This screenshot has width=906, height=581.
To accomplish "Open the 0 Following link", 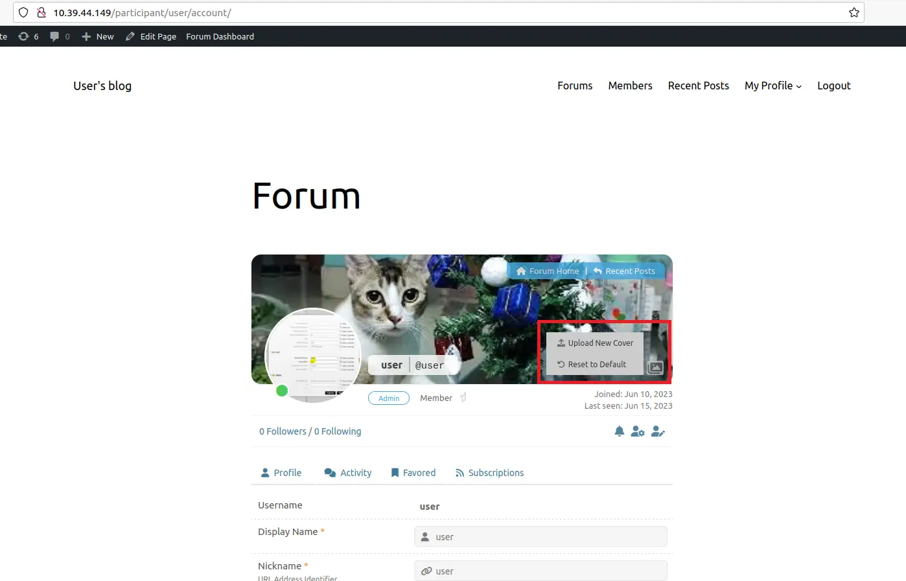I will point(338,431).
